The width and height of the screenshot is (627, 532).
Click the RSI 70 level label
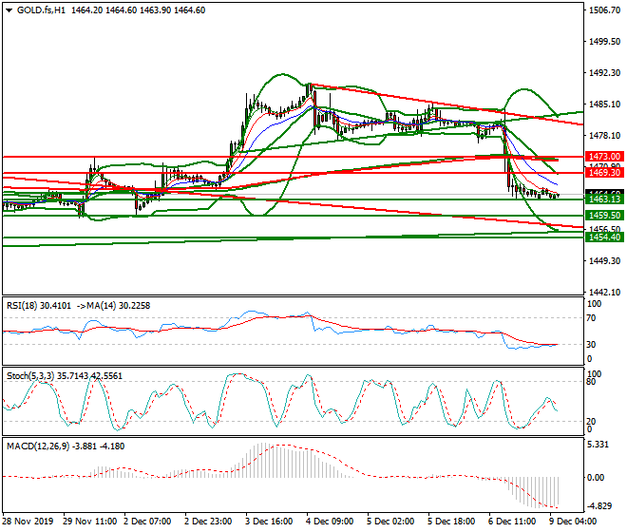592,318
